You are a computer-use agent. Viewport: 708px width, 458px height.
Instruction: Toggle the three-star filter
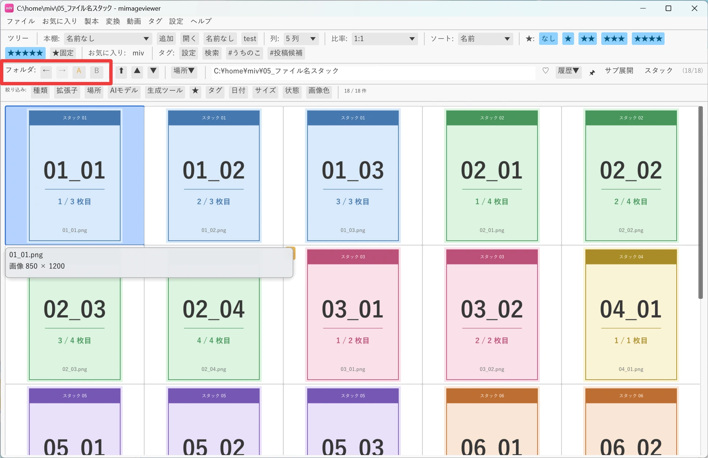(x=614, y=39)
